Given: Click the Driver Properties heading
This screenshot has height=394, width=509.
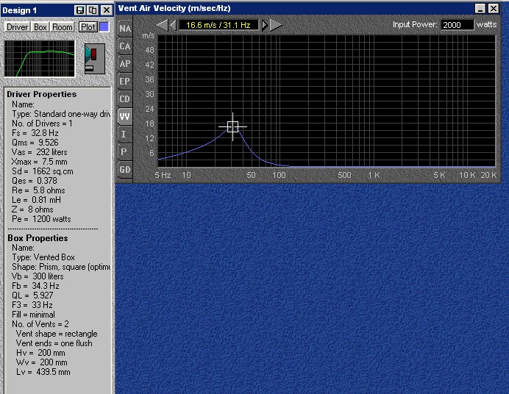Looking at the screenshot, I should 41,94.
